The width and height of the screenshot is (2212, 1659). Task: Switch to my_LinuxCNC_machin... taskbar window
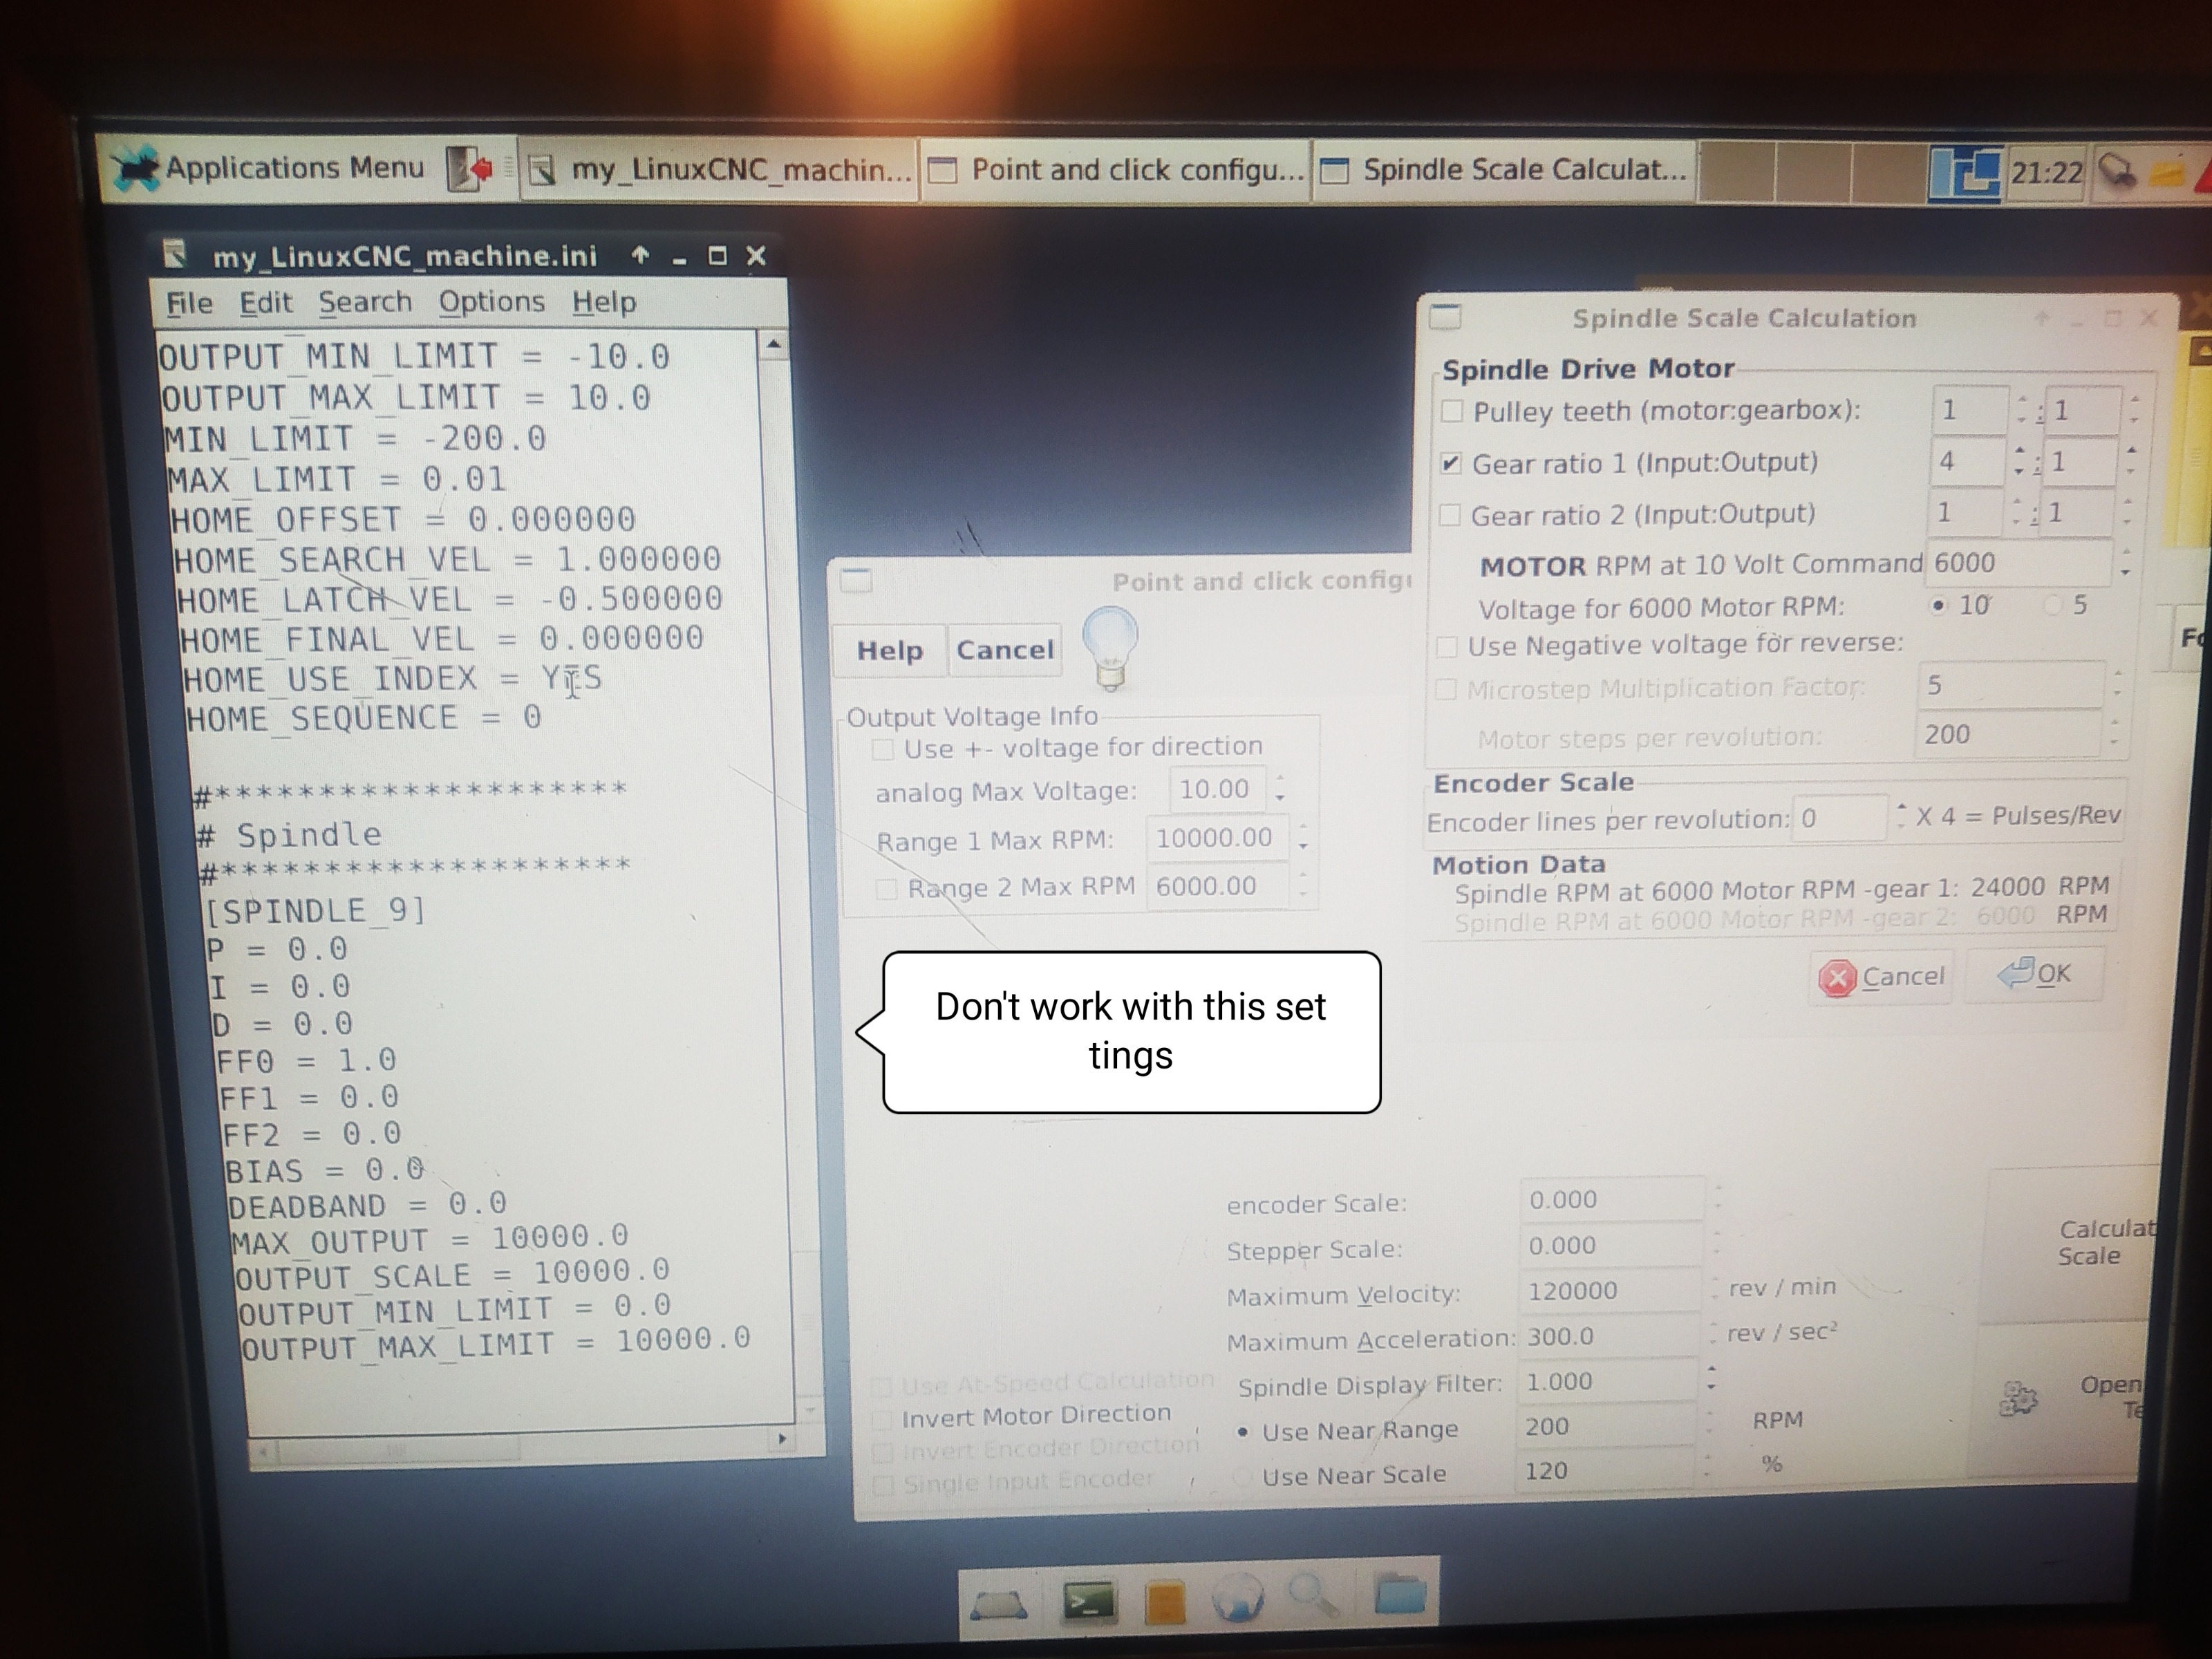pos(719,171)
